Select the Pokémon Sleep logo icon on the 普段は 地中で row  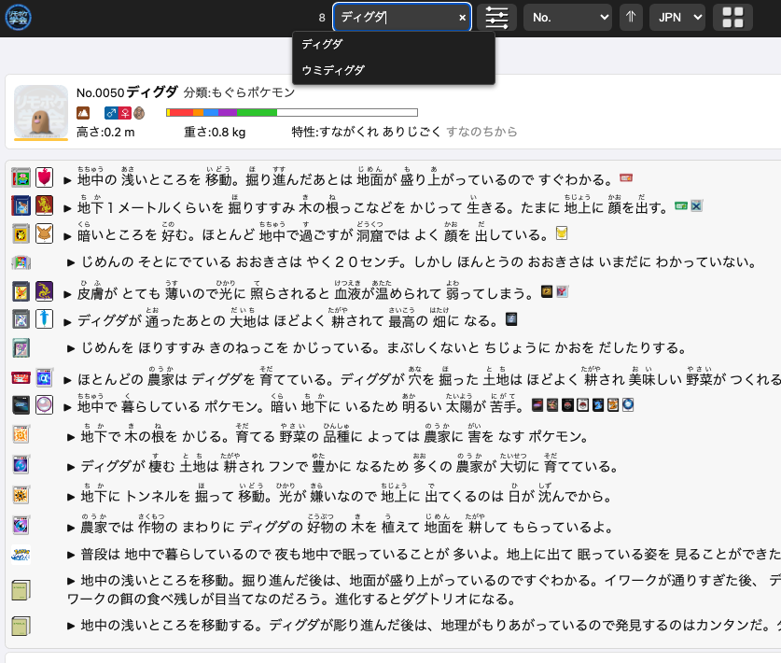(x=21, y=554)
